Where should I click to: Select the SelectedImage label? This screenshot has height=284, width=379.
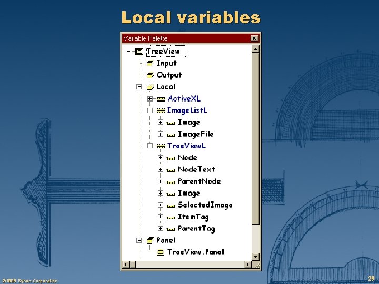click(205, 205)
